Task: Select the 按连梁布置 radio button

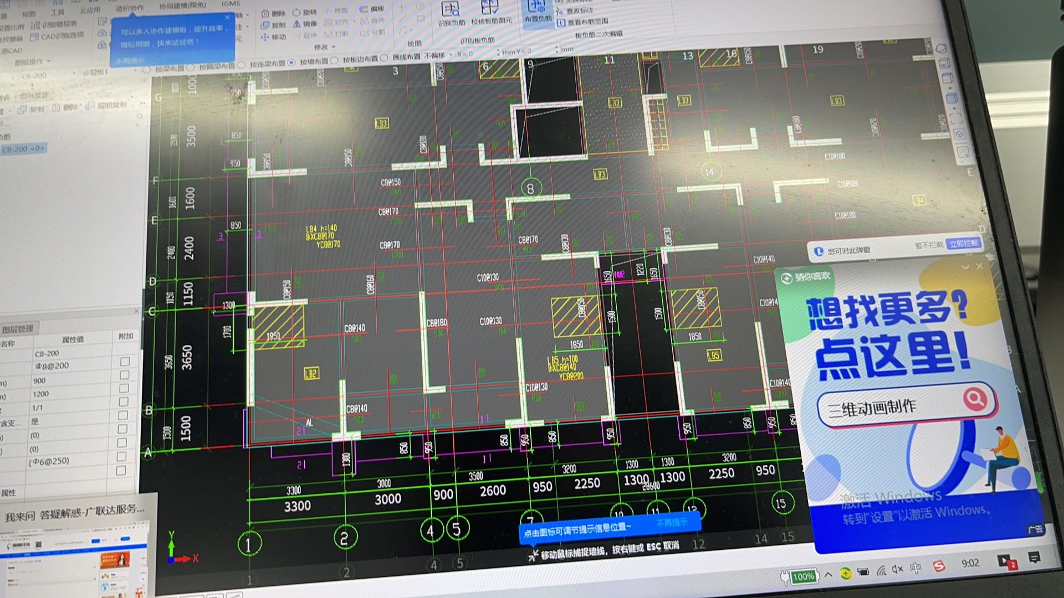Action: click(x=241, y=65)
